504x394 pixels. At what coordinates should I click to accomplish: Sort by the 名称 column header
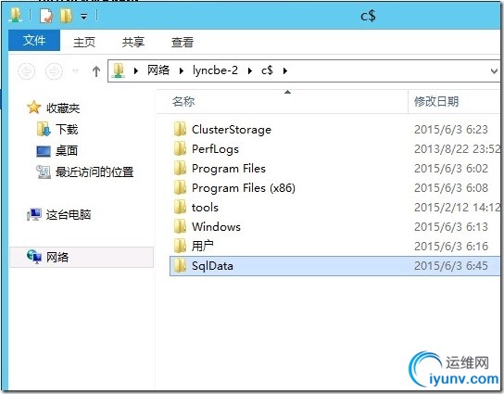coord(183,102)
